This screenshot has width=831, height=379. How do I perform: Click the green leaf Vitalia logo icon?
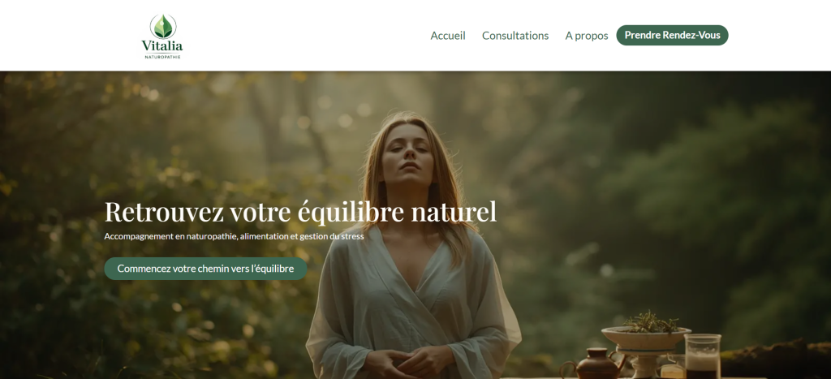(x=162, y=27)
